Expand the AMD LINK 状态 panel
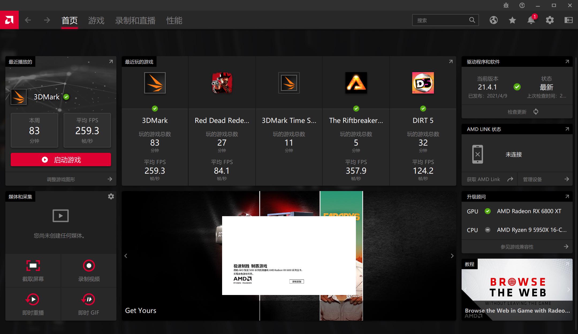578x334 pixels. point(567,129)
